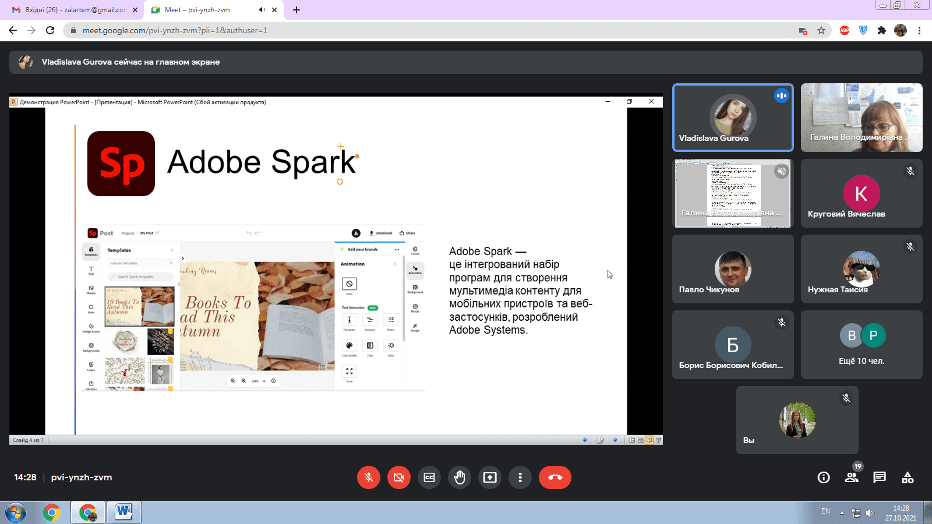Open the Extensions puzzle menu
The height and width of the screenshot is (524, 932).
point(882,30)
